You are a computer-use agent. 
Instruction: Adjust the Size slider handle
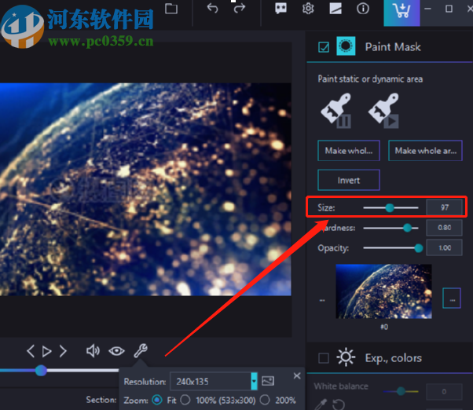point(390,207)
